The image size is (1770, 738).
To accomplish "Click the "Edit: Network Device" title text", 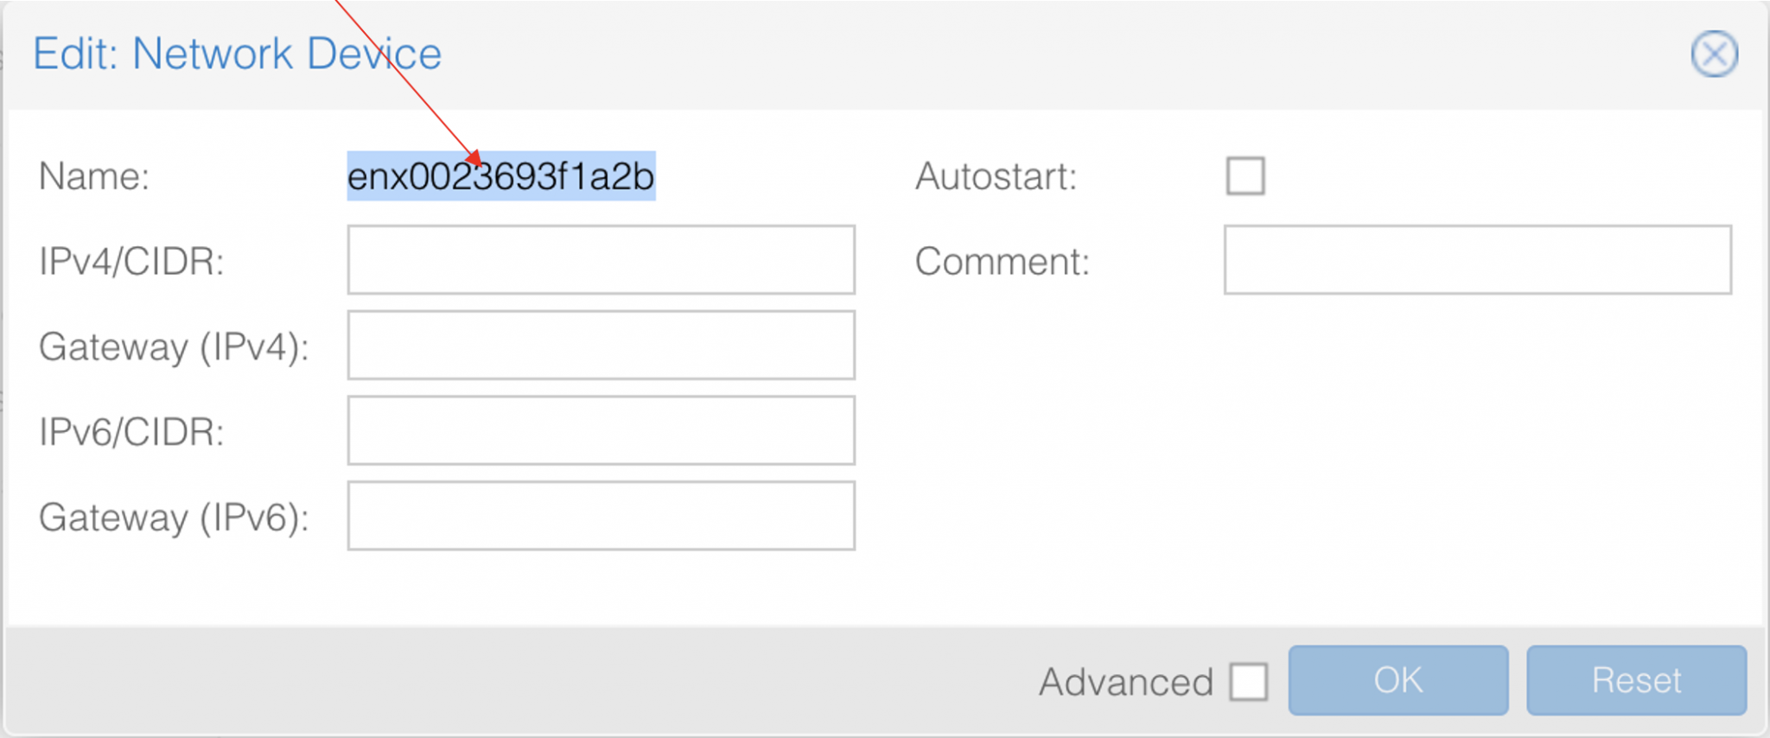I will (237, 54).
